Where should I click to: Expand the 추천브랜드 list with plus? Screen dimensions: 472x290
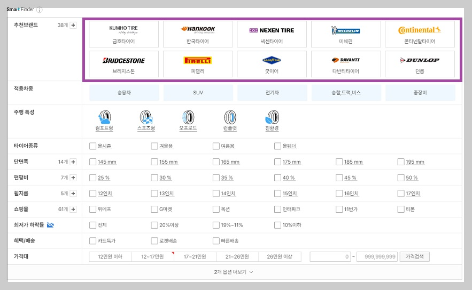tap(73, 25)
